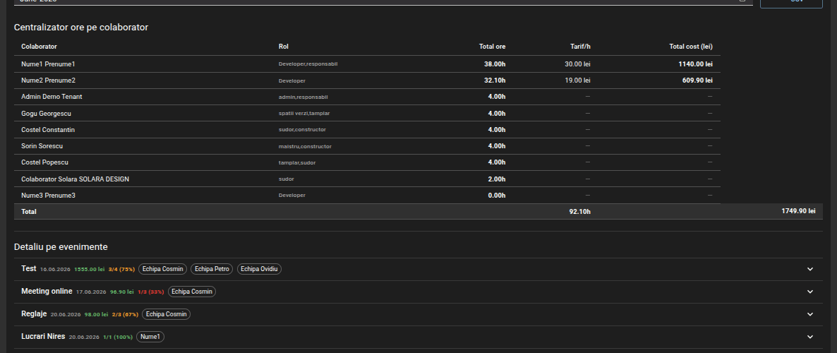837x353 pixels.
Task: Expand the Test event details chevron
Action: (809, 269)
